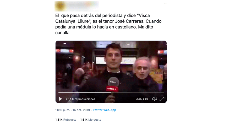229x123 pixels.
Task: Open the tweet options chevron menu
Action: [x=165, y=4]
